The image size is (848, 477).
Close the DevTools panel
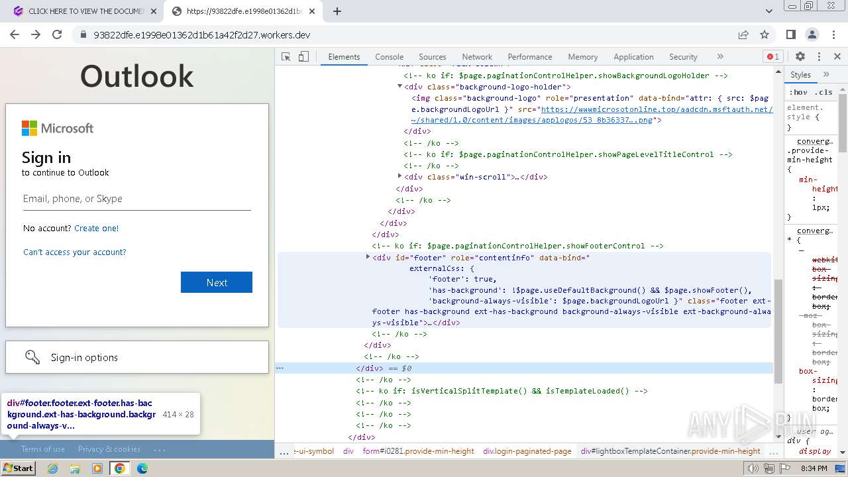click(837, 57)
